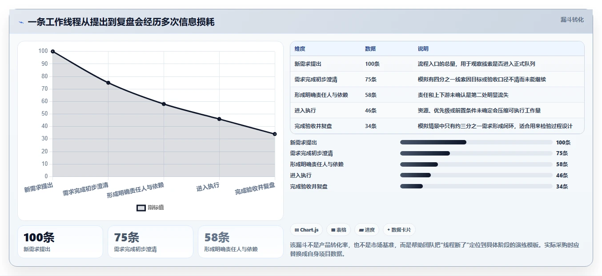This screenshot has height=276, width=602.
Task: Open the 75条 需求完成初步澄清 stat card
Action: 150,242
